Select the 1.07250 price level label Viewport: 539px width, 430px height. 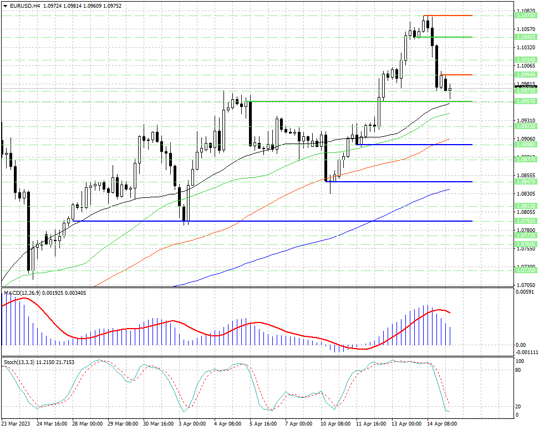coord(526,270)
